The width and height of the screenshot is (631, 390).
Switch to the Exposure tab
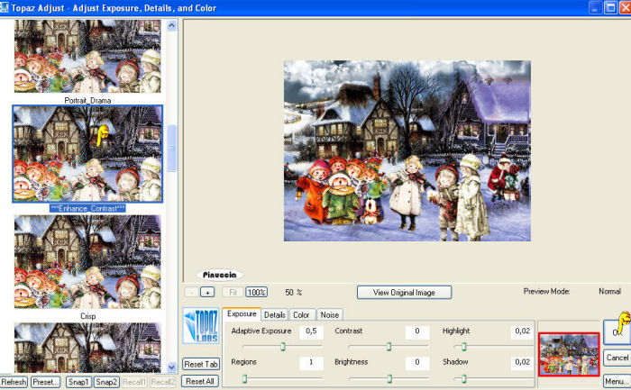click(x=242, y=314)
